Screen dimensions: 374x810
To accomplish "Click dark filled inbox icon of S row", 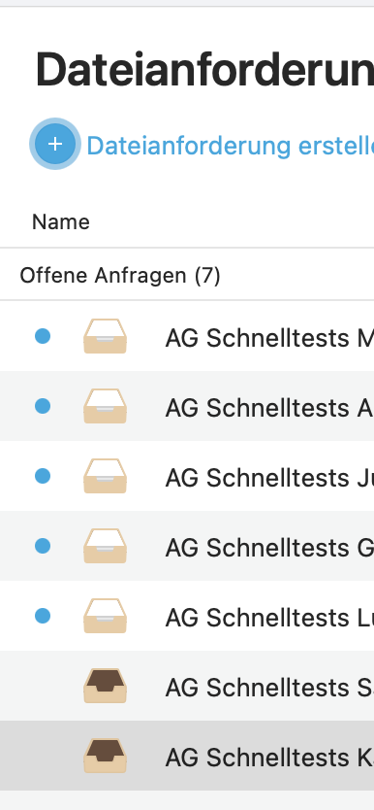I will pyautogui.click(x=105, y=686).
